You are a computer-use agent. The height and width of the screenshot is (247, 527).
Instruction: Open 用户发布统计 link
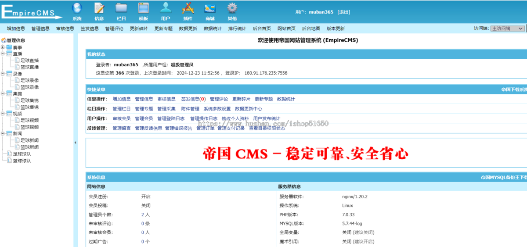pyautogui.click(x=267, y=118)
